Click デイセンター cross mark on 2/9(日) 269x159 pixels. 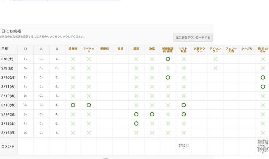click(215, 68)
